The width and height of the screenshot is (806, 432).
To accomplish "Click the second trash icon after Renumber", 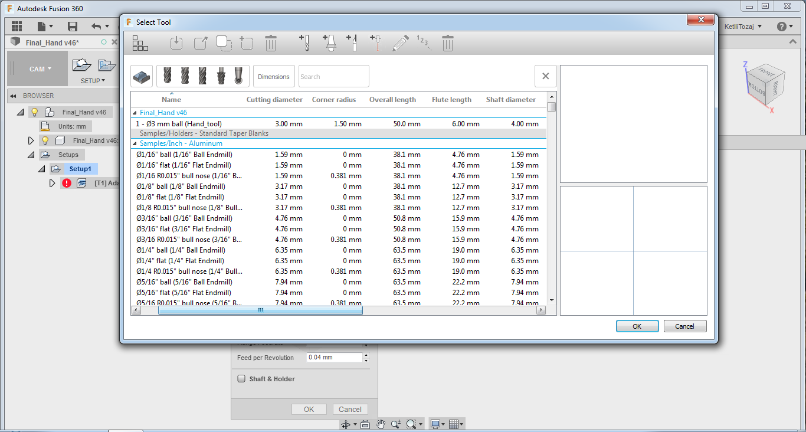I will [448, 43].
